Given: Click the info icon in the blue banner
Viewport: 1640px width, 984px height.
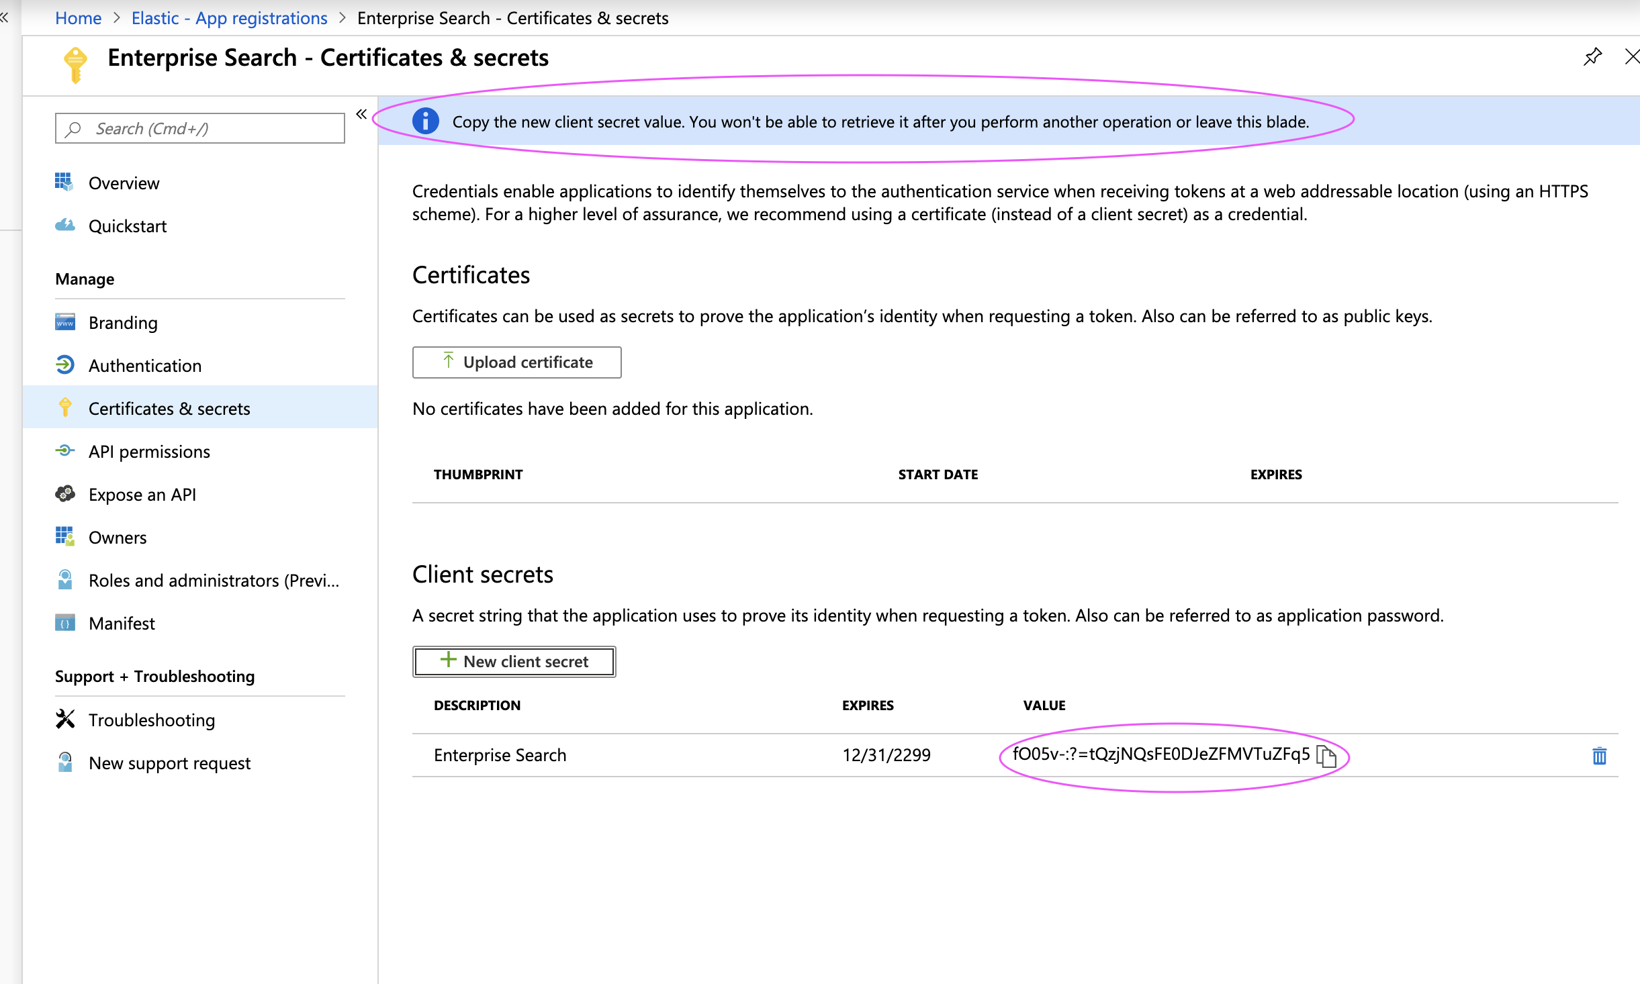Looking at the screenshot, I should point(426,121).
